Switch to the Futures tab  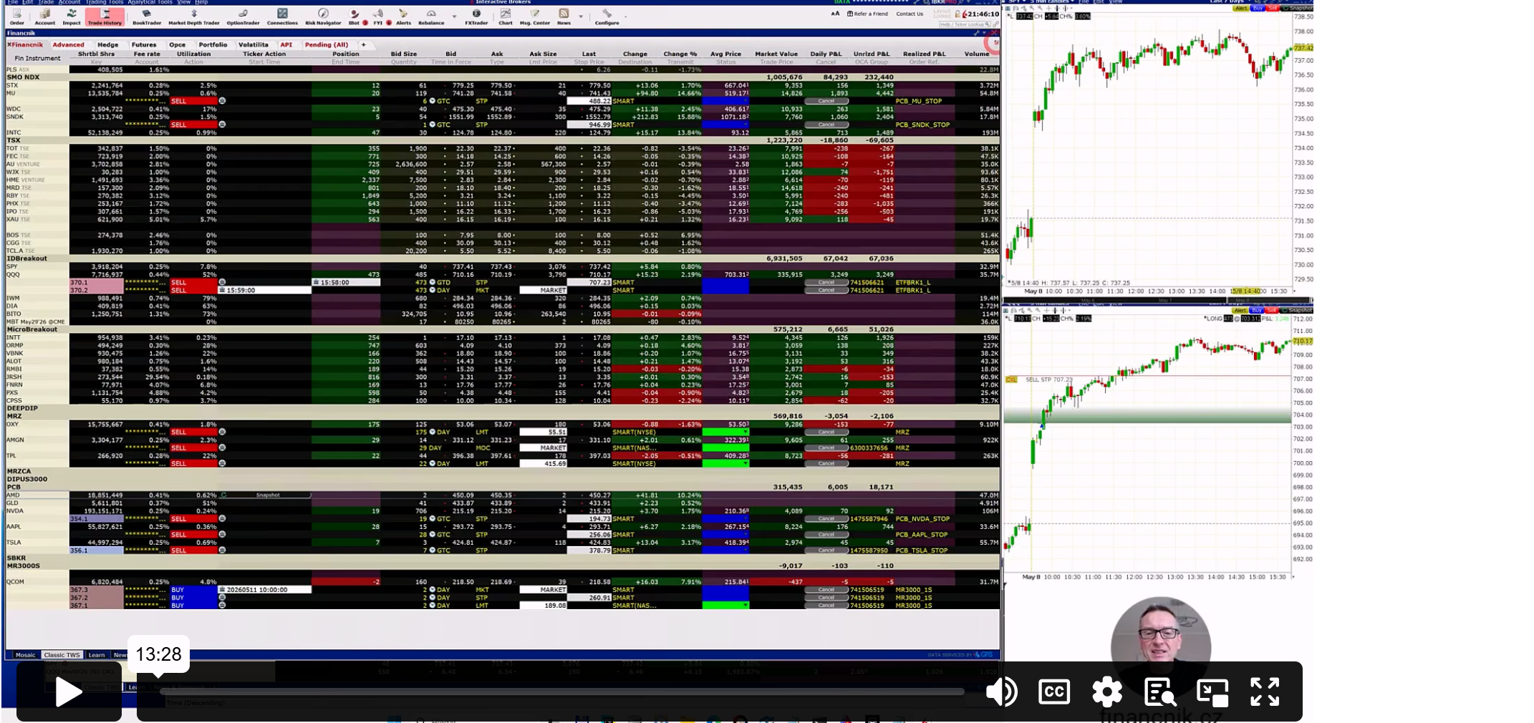[144, 44]
